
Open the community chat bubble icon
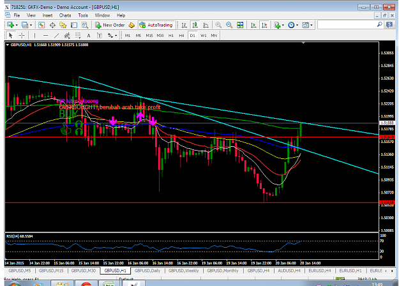[x=389, y=25]
